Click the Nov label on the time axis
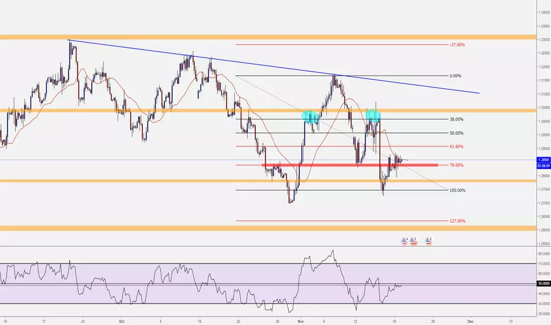The height and width of the screenshot is (325, 551). (x=300, y=321)
